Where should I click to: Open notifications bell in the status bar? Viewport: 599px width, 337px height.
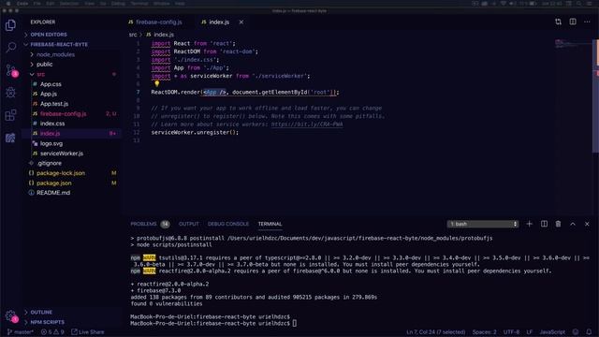589,332
